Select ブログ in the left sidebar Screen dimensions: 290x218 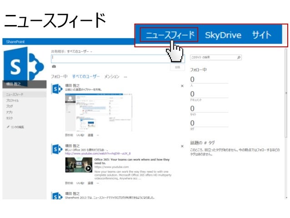(x=10, y=106)
